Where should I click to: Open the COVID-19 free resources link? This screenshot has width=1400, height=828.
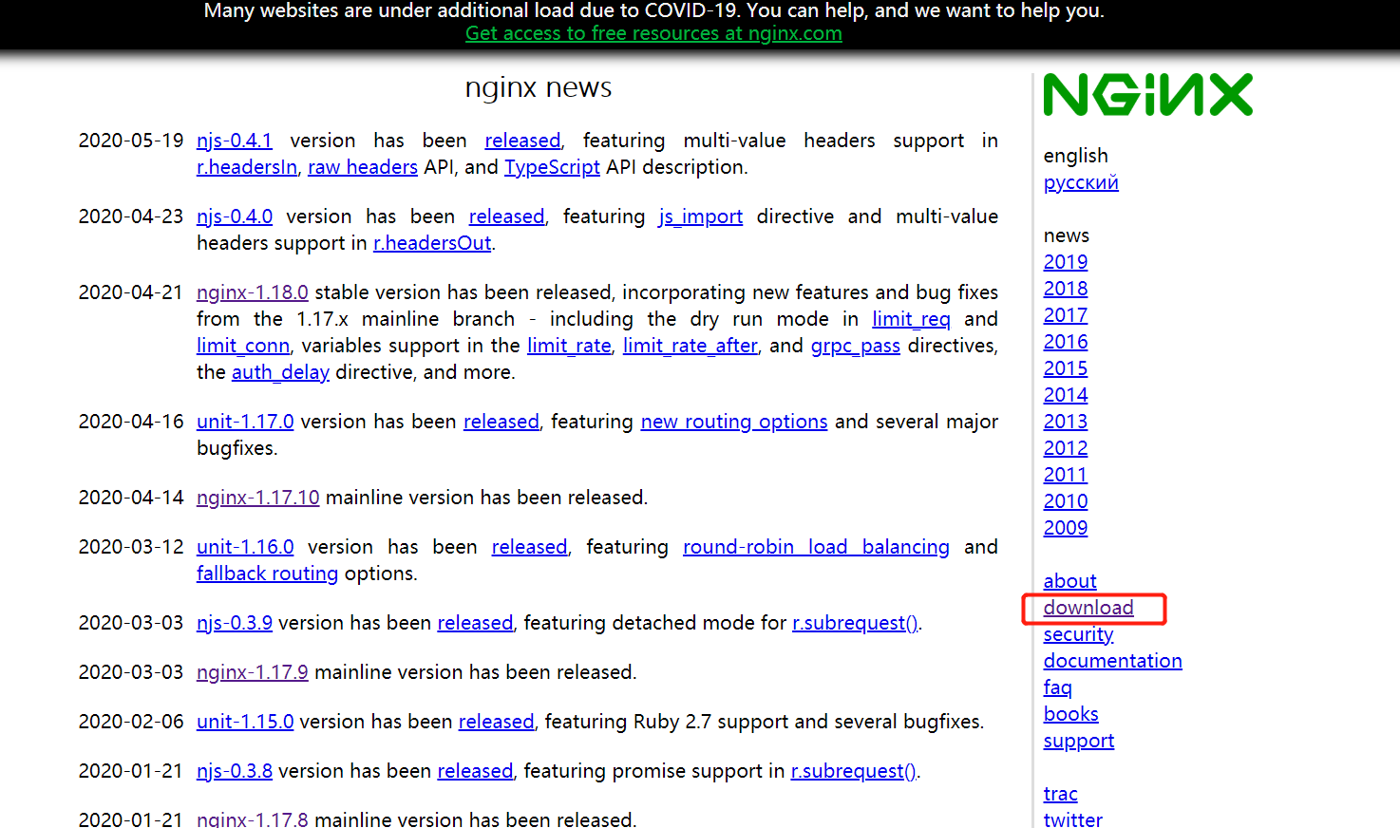tap(653, 33)
